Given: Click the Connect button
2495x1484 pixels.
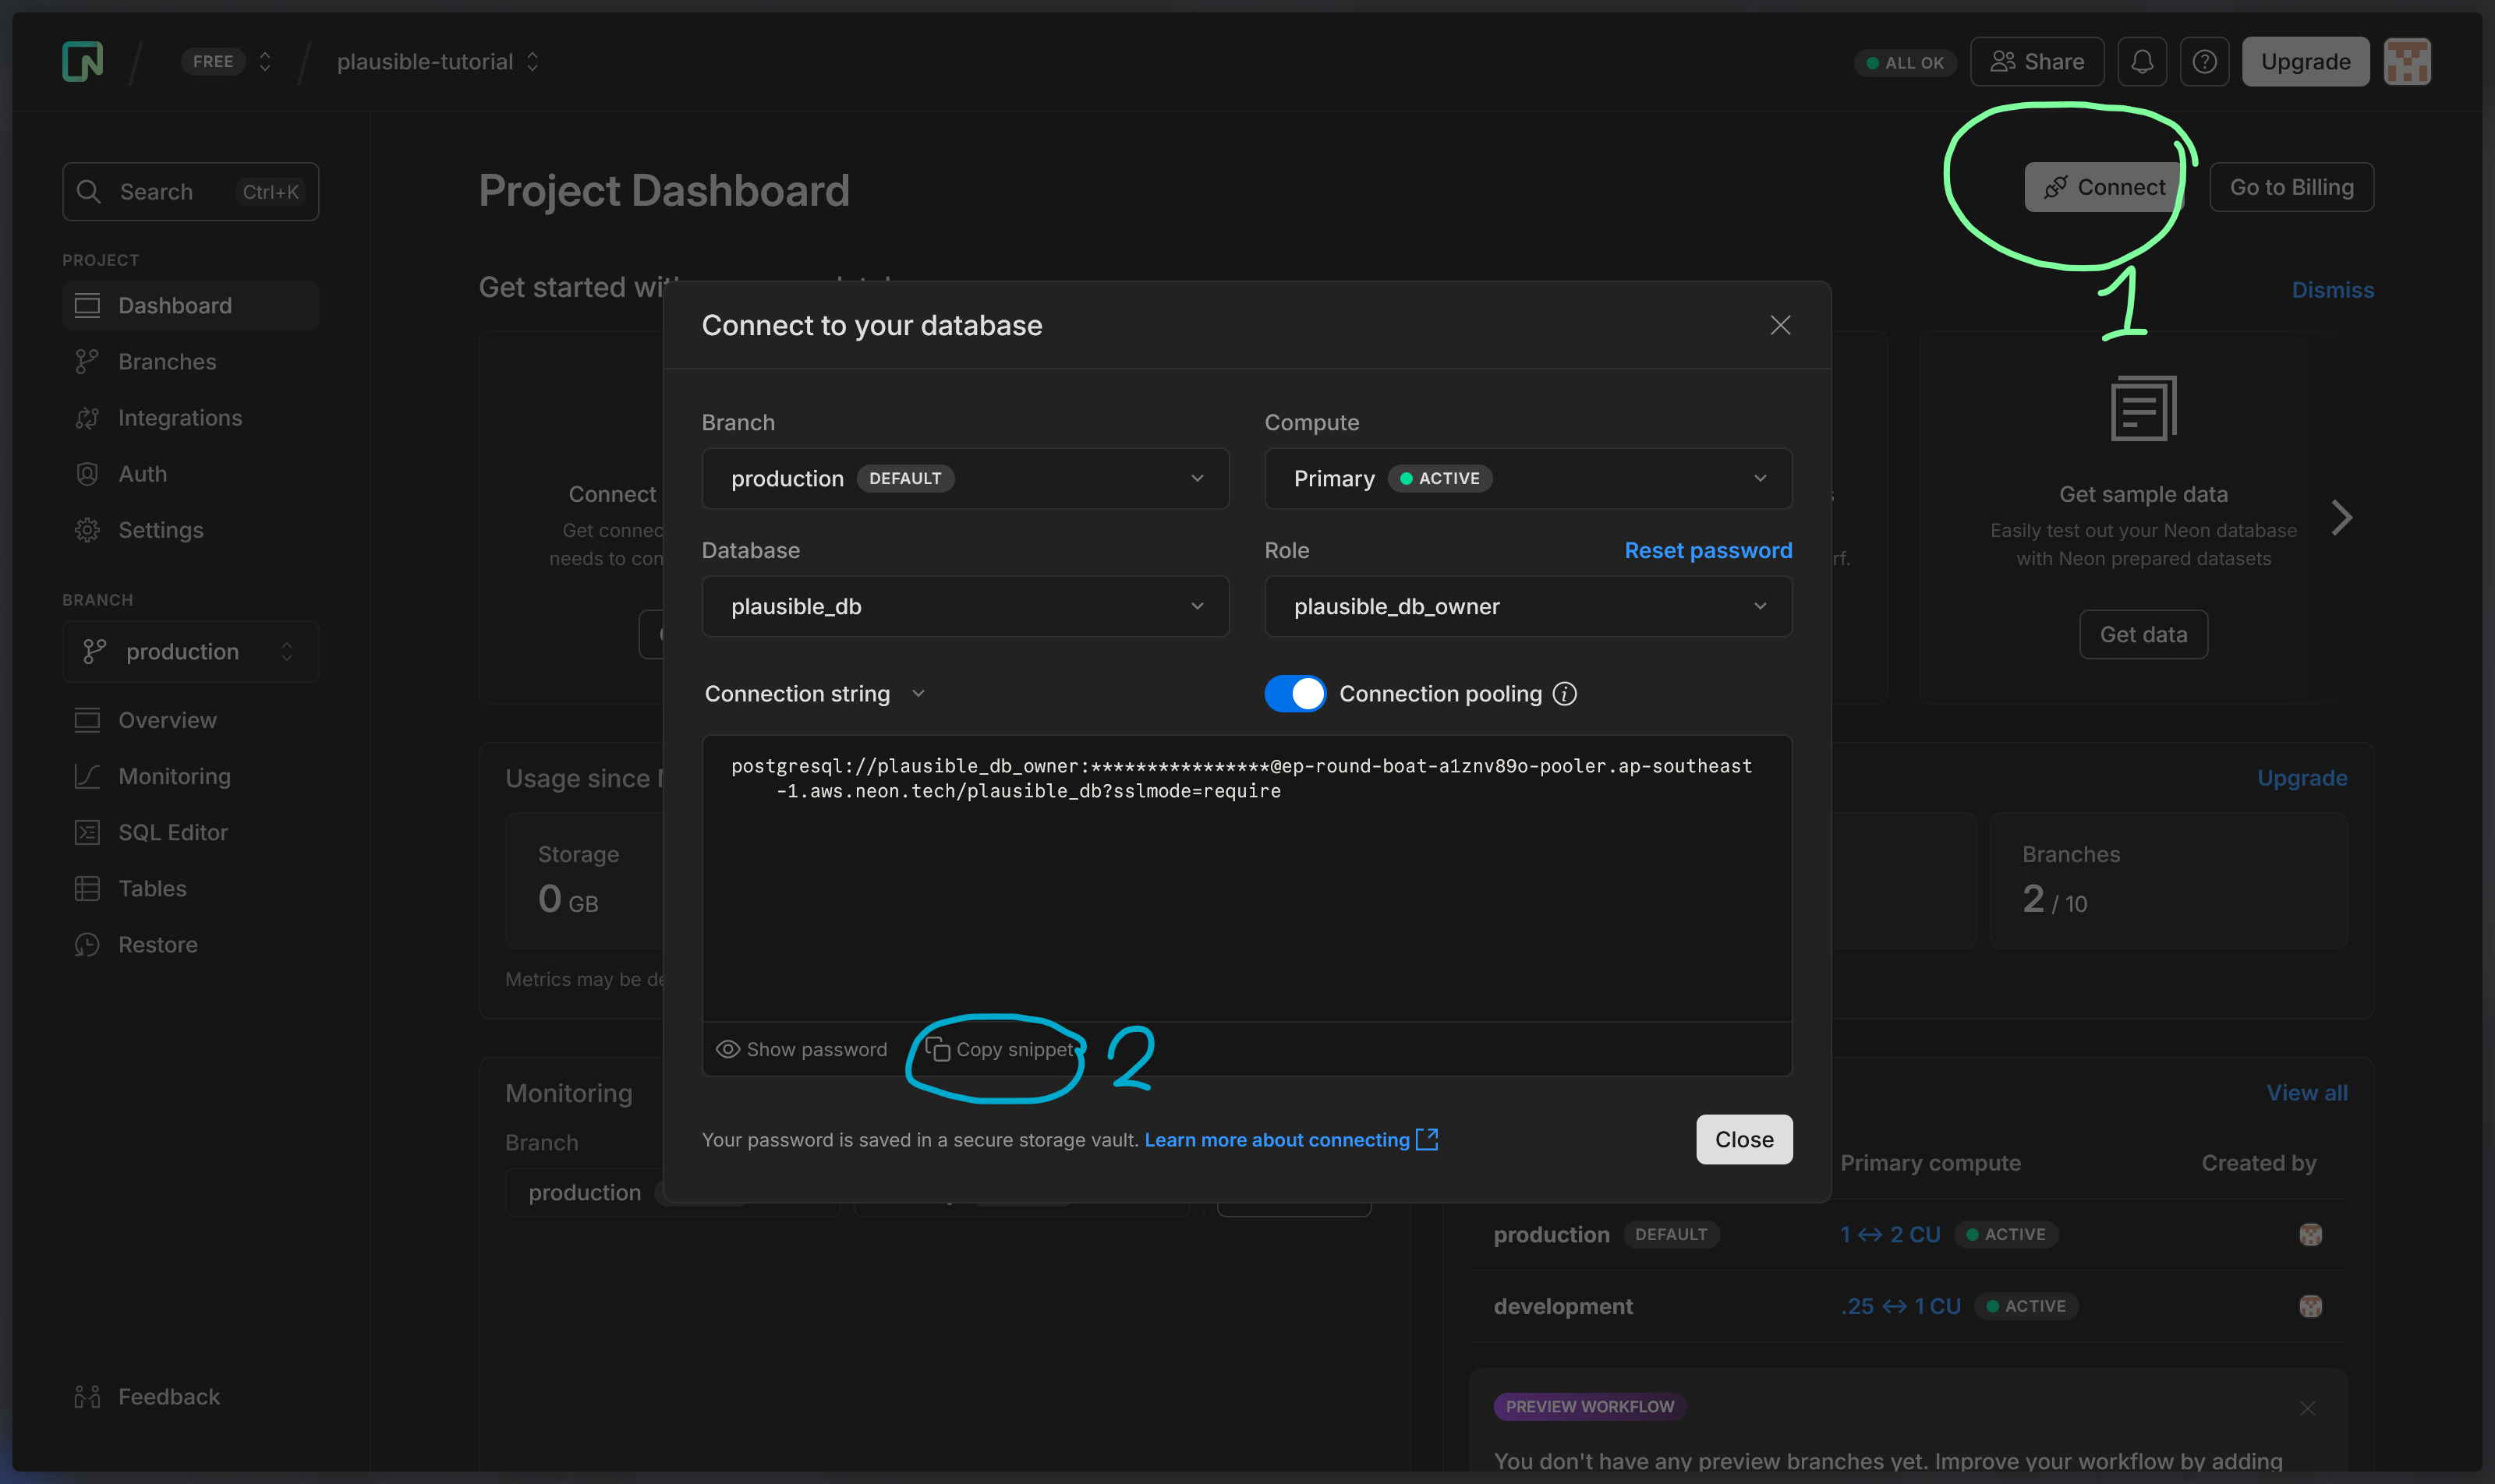Looking at the screenshot, I should pos(2104,187).
